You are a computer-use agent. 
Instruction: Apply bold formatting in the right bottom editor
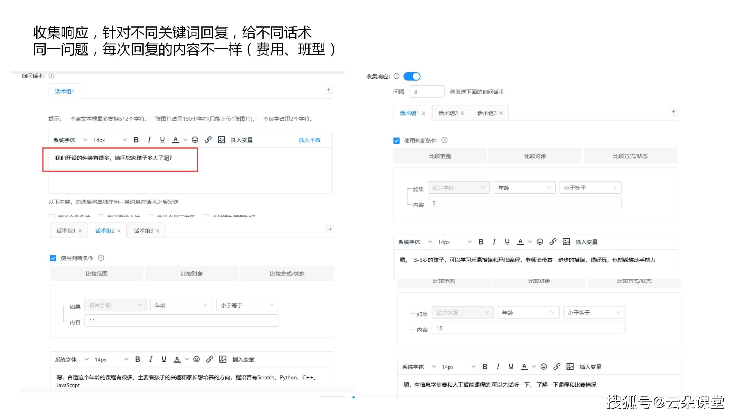485,366
